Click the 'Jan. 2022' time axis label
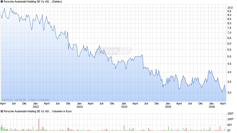Viewport: 237px width, 133px height. coord(36,105)
